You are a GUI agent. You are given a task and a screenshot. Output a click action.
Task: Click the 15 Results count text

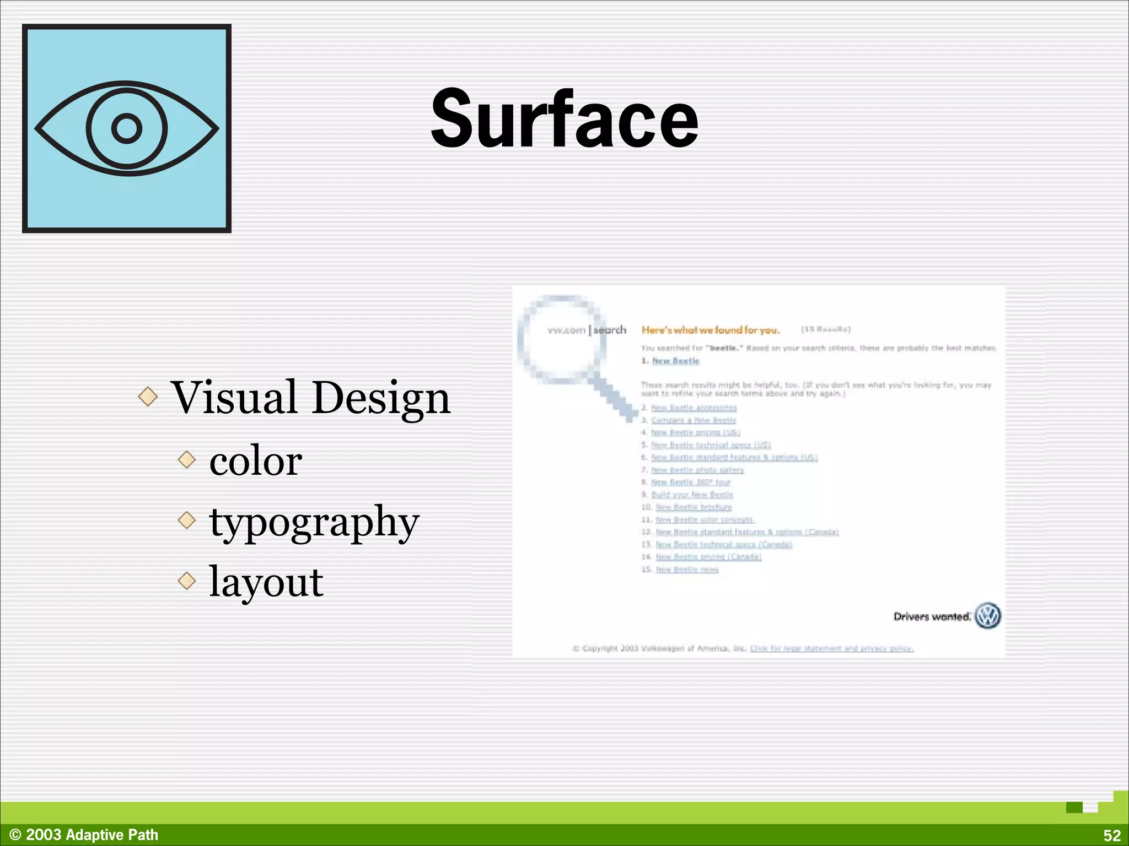tap(826, 329)
